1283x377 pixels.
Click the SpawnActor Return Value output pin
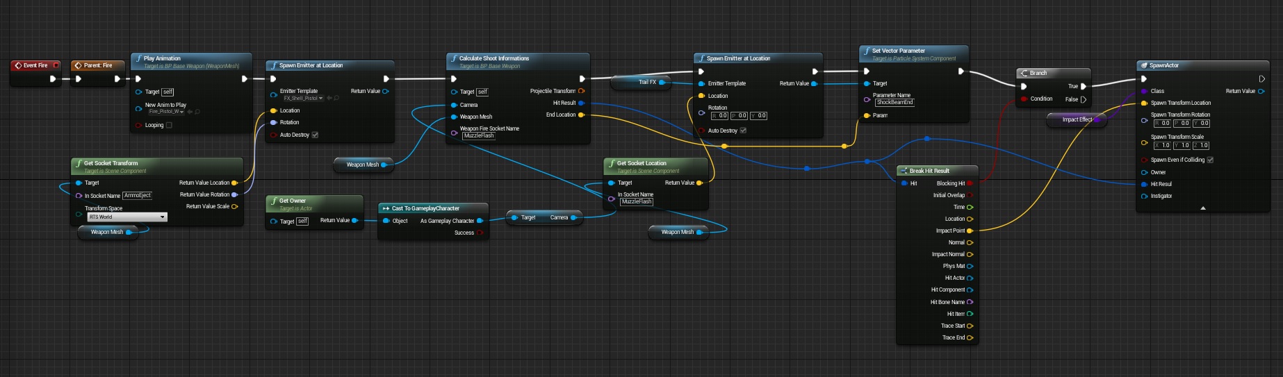1261,91
